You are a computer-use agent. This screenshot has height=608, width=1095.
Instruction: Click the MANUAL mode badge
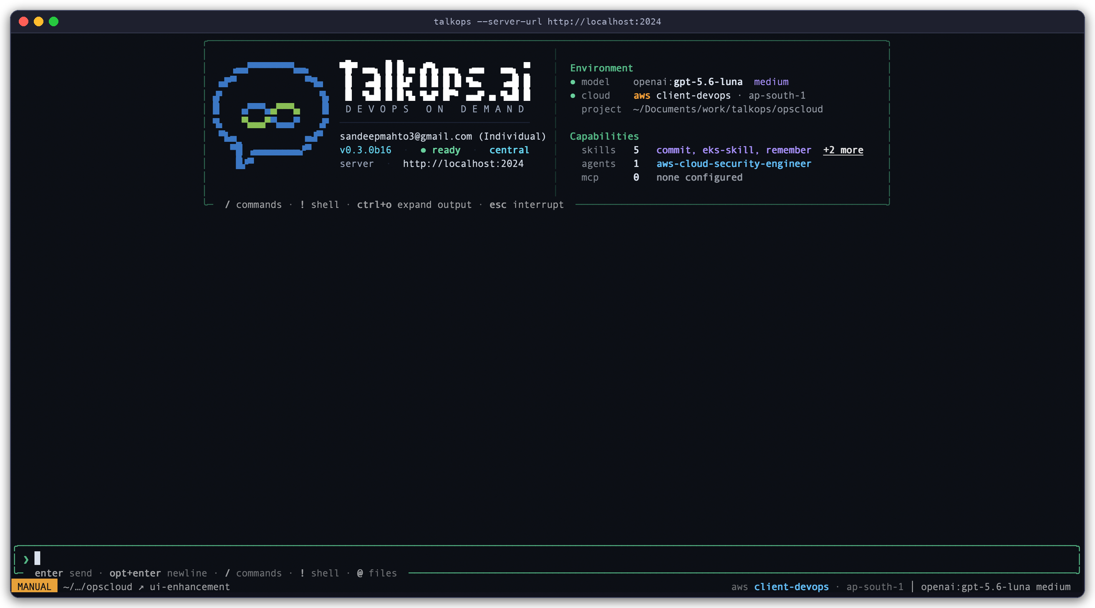click(34, 586)
